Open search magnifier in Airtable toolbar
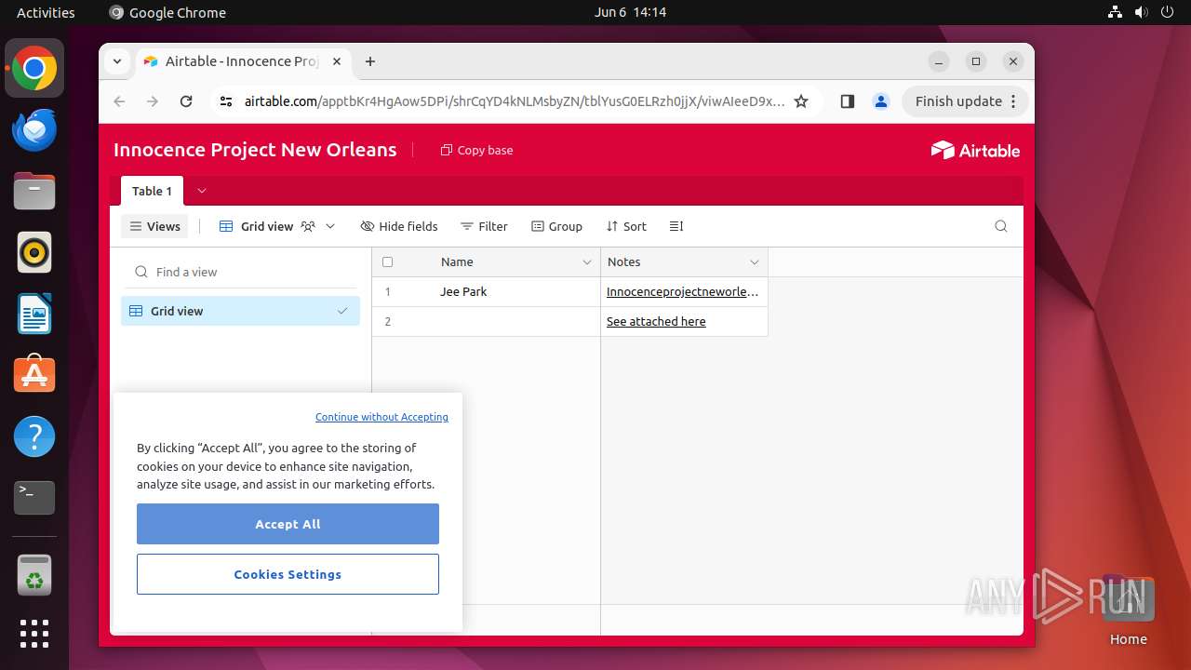The height and width of the screenshot is (670, 1191). point(1001,226)
